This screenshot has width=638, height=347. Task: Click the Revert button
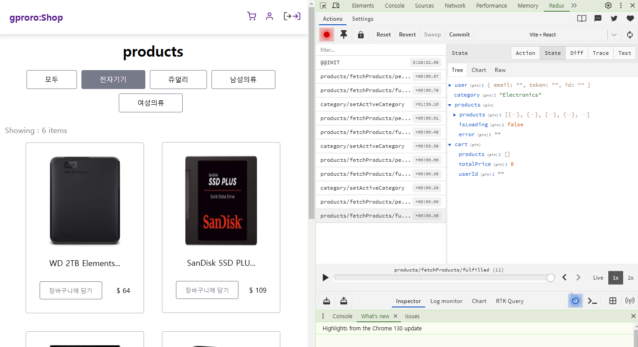408,35
